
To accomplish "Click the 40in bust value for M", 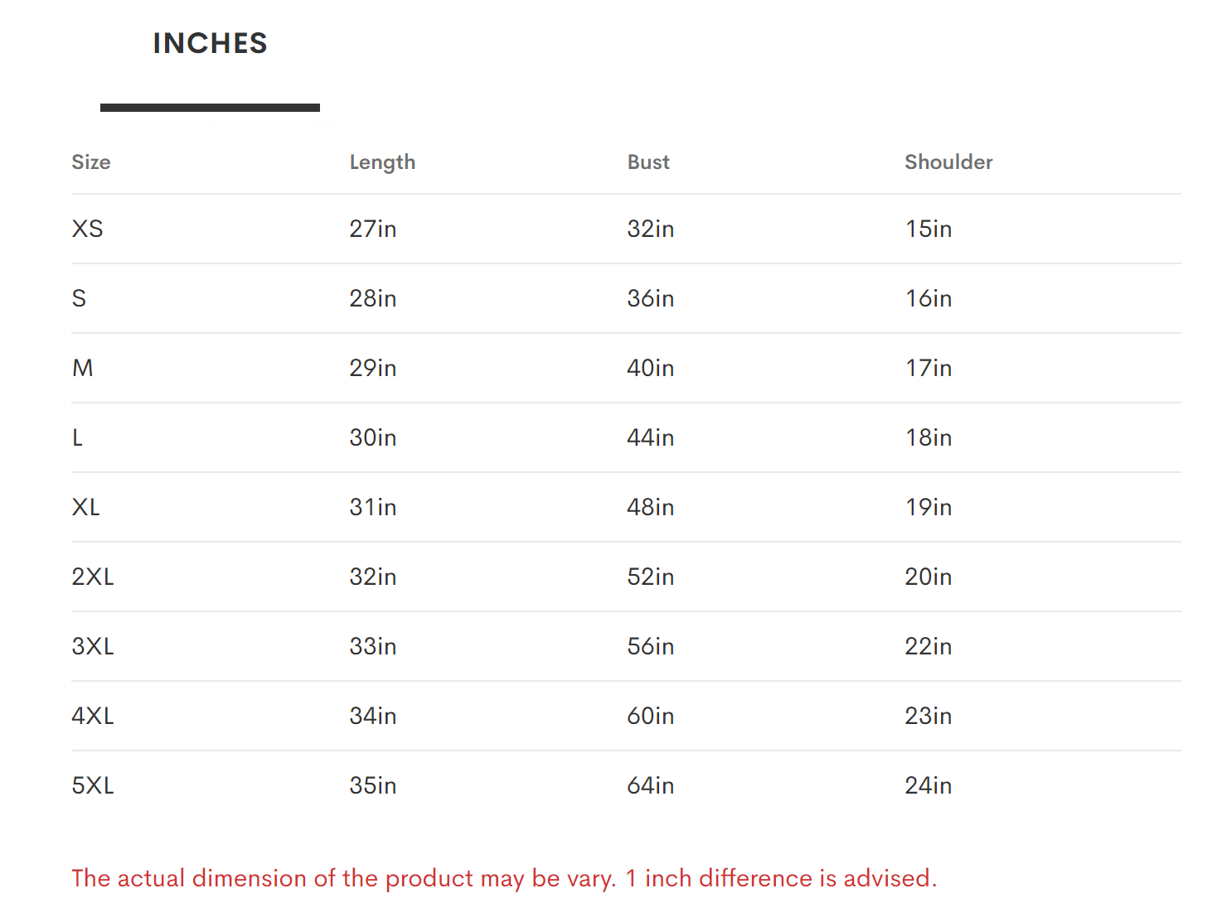I will [x=651, y=368].
